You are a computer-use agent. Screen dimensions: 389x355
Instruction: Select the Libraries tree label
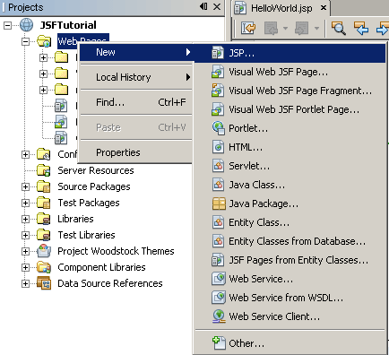tap(75, 219)
